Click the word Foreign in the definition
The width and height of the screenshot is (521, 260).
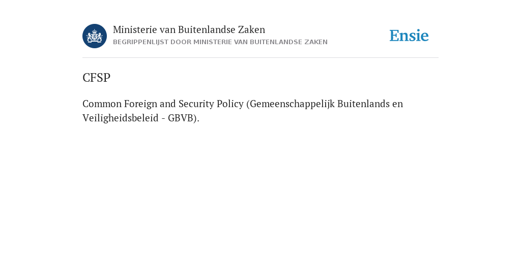click(x=140, y=104)
